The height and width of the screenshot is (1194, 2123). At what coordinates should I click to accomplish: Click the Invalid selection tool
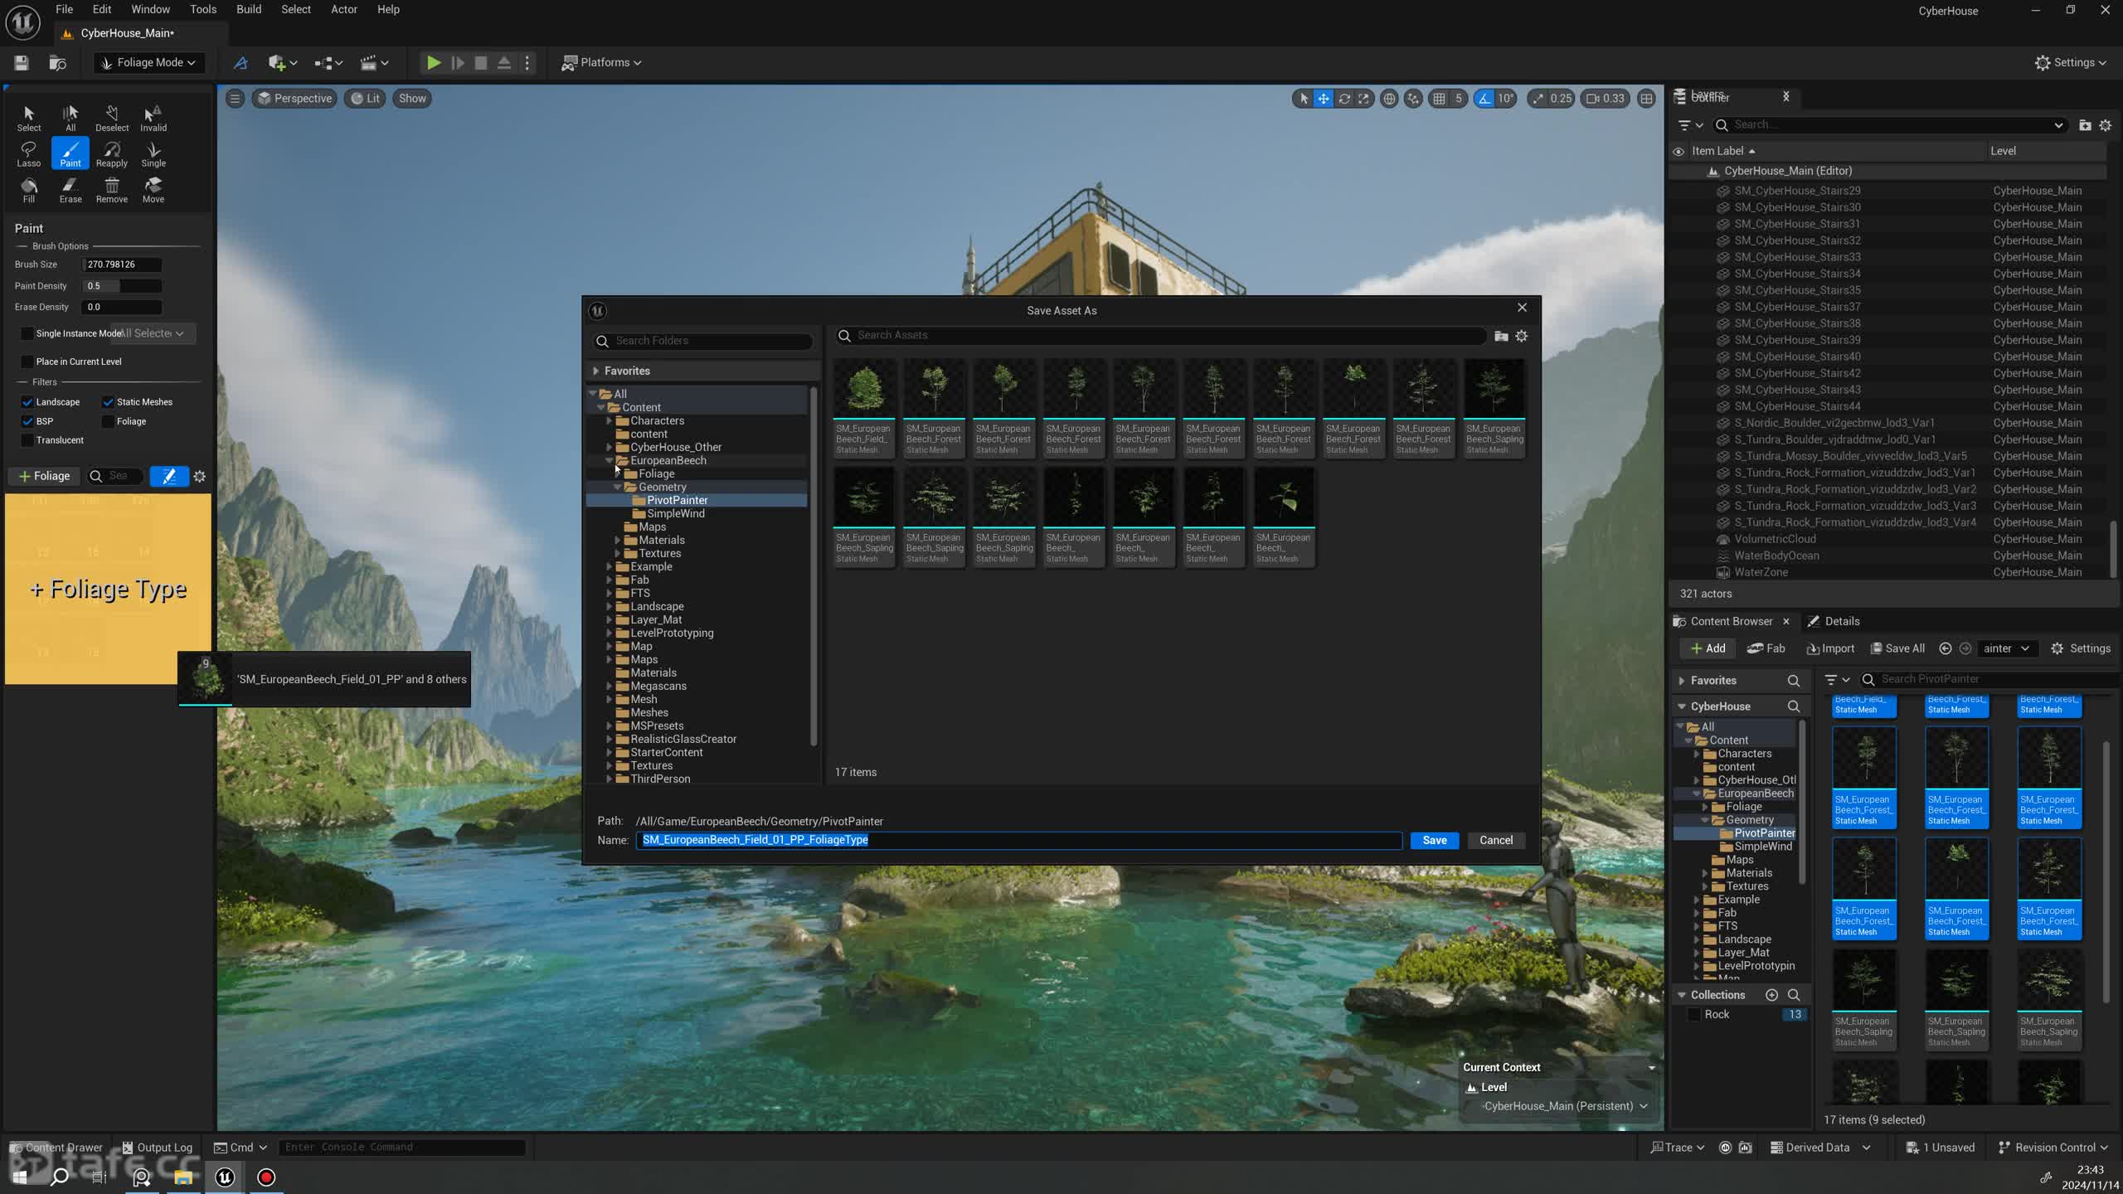click(x=153, y=119)
